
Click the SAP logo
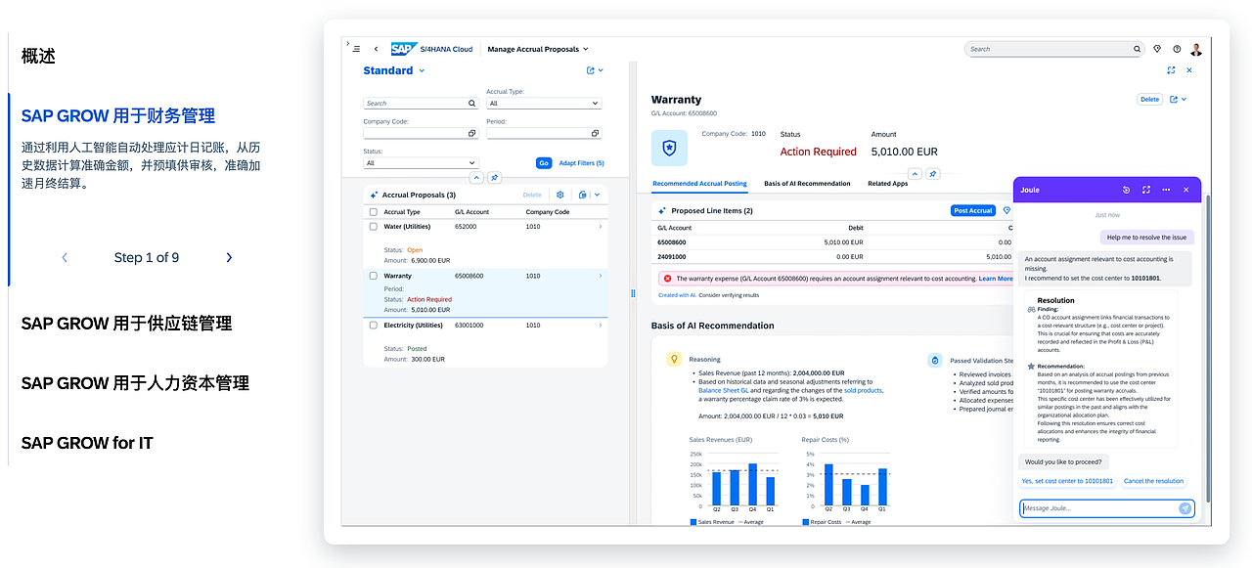pos(403,49)
